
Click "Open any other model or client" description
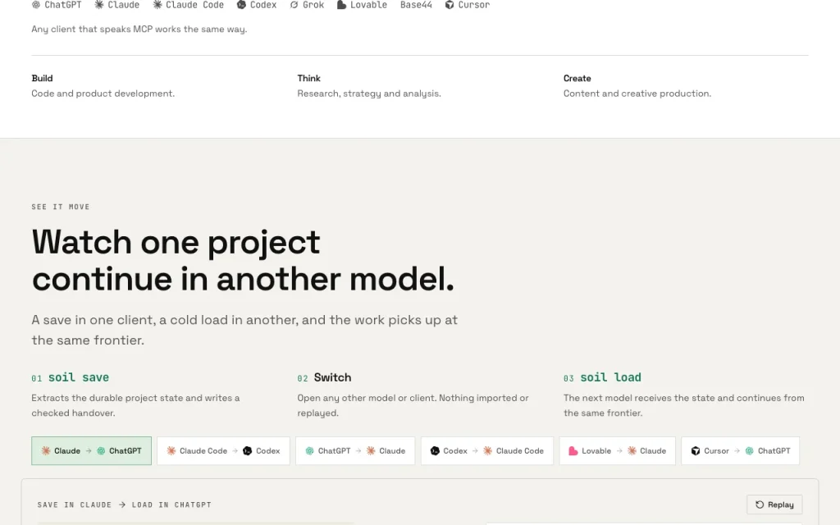coord(413,405)
